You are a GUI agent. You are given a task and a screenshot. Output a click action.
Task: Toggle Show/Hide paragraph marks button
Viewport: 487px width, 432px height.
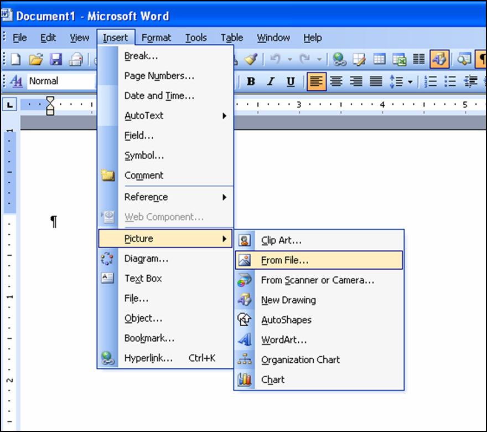coord(481,59)
